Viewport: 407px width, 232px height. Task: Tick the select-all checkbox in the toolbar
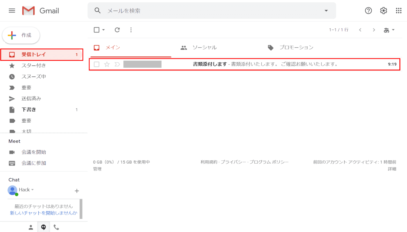[x=97, y=30]
